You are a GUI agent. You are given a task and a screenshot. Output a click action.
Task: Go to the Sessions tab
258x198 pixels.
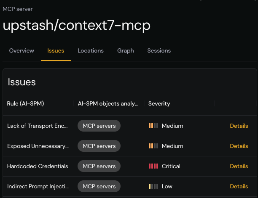(x=159, y=51)
